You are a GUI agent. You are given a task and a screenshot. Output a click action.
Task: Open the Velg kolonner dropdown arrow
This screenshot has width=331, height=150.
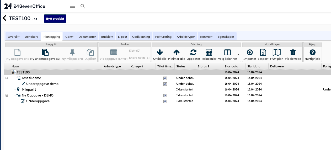point(238,54)
